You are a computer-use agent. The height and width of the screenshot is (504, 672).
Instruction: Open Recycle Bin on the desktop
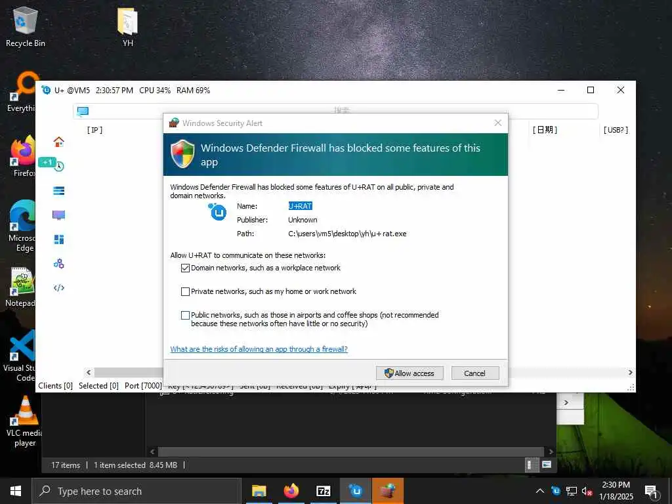click(x=26, y=26)
